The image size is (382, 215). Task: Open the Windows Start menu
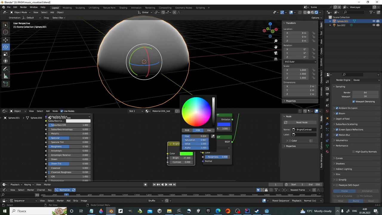5,211
